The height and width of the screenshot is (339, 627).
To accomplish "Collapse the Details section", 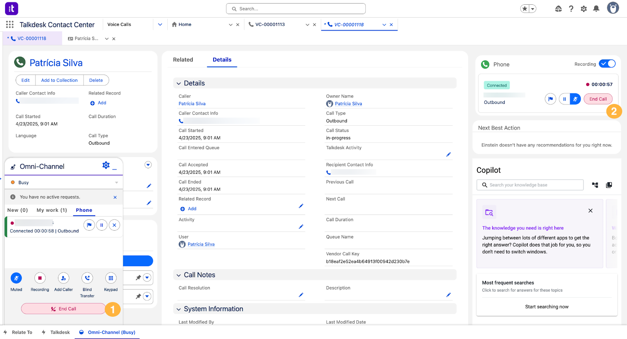I will [x=179, y=83].
